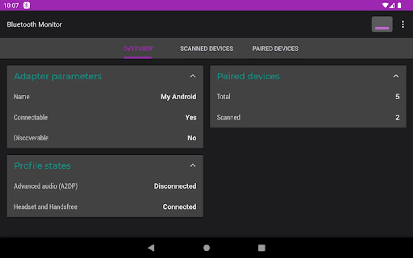413x258 pixels.
Task: Open the three-dot overflow menu
Action: pyautogui.click(x=403, y=24)
